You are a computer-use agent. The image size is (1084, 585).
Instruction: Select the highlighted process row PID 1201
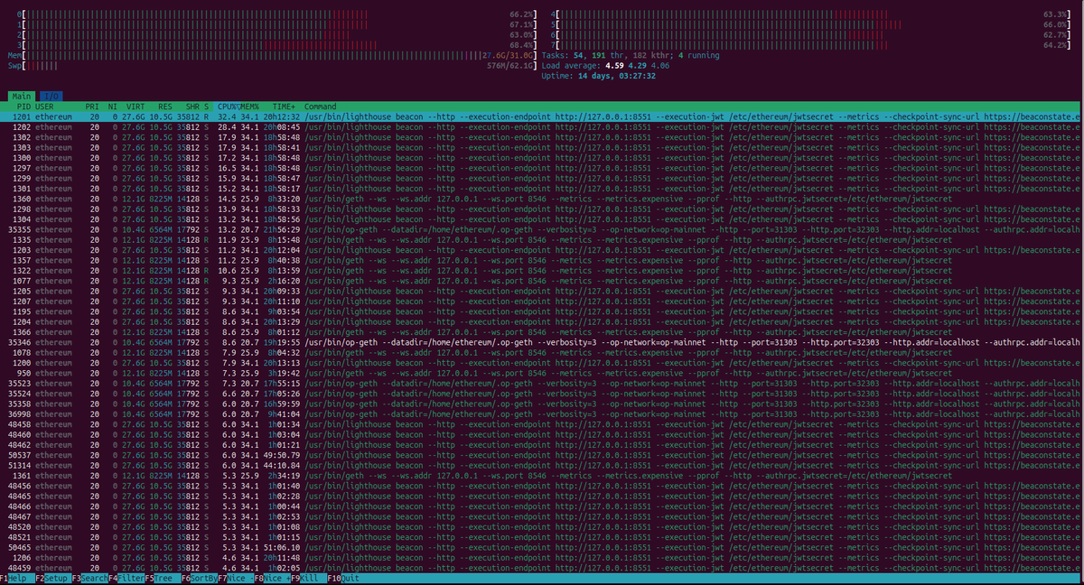[542, 116]
